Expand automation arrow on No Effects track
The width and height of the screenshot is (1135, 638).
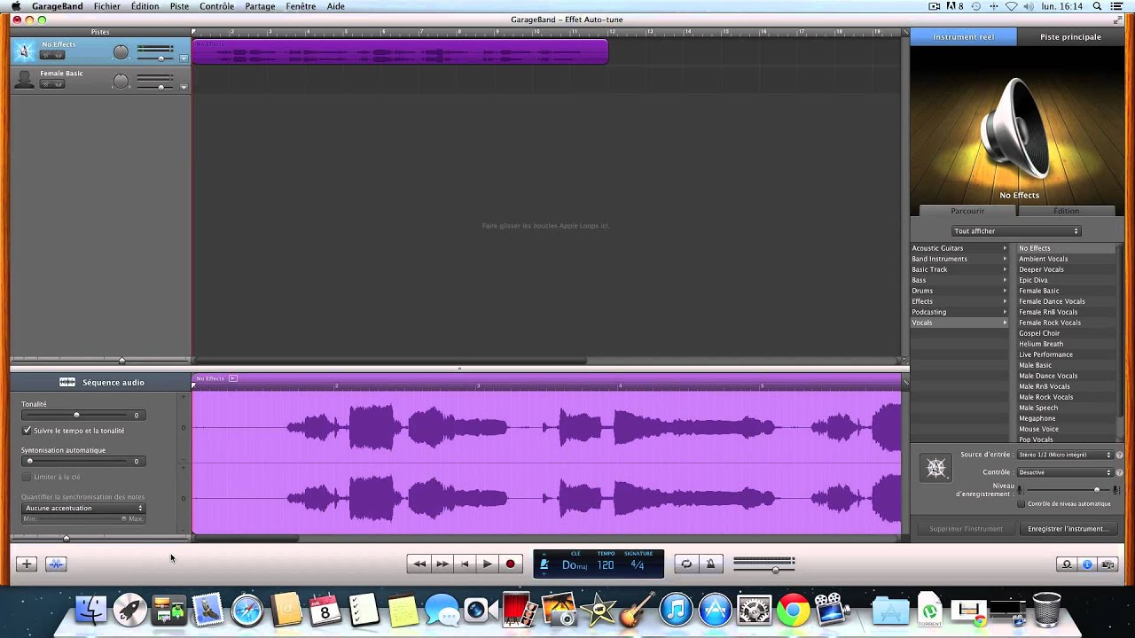point(184,58)
